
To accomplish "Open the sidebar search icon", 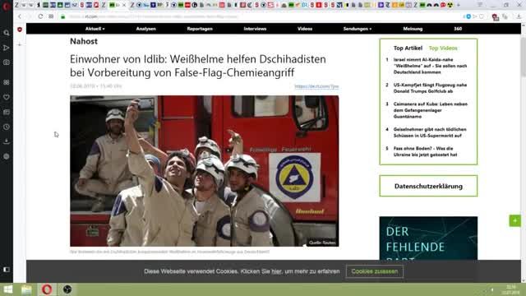I will pyautogui.click(x=7, y=33).
